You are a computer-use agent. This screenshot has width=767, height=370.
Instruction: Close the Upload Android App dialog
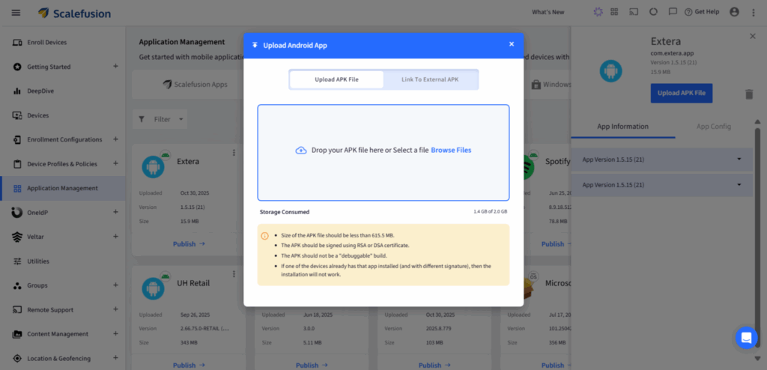pos(512,44)
